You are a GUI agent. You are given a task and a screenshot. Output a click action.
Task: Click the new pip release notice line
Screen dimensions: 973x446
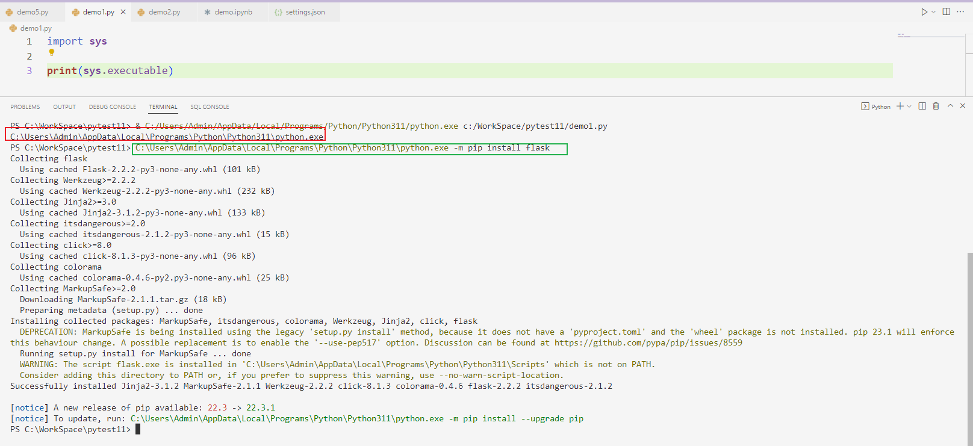(143, 408)
